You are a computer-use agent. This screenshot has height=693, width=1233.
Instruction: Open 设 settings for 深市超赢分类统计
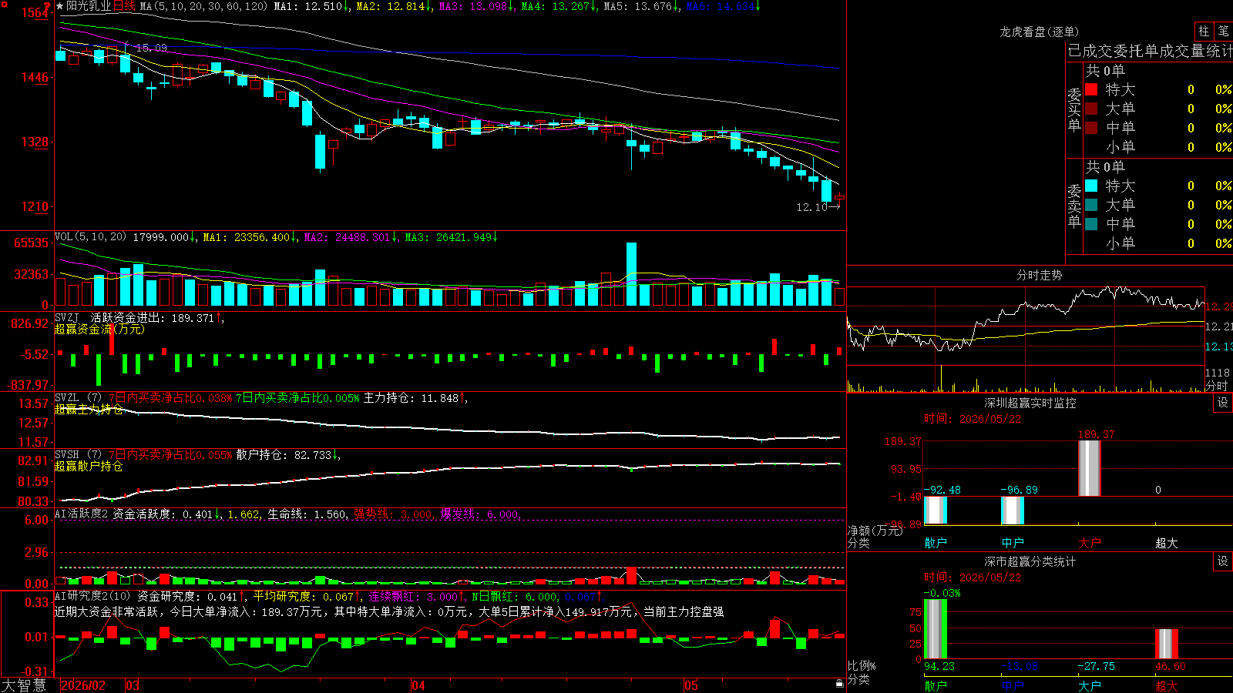(1223, 561)
